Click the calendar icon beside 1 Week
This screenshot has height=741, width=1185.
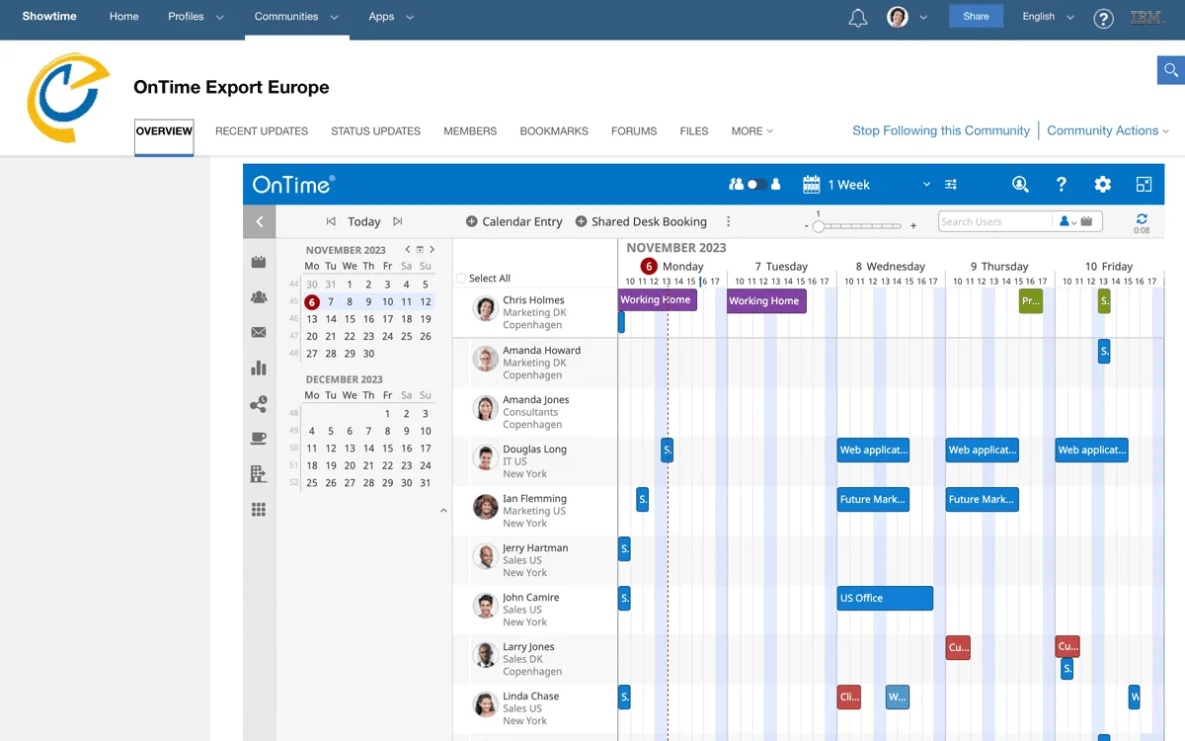tap(812, 185)
